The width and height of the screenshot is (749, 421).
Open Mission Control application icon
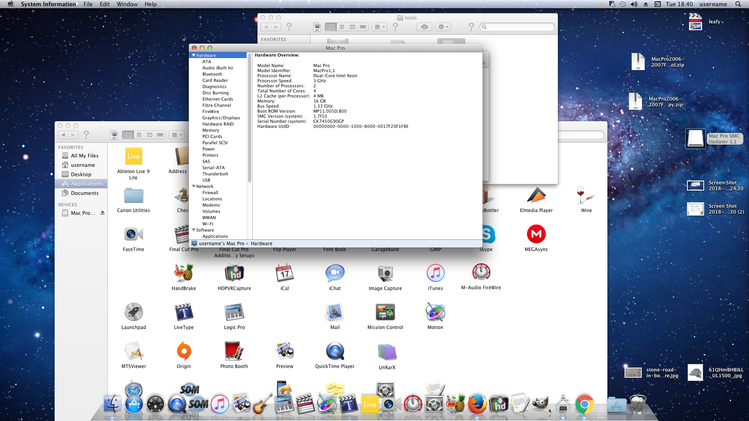pyautogui.click(x=385, y=312)
